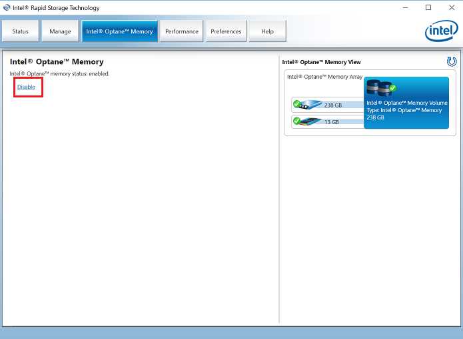Click the Disable link
The width and height of the screenshot is (463, 339).
[26, 87]
